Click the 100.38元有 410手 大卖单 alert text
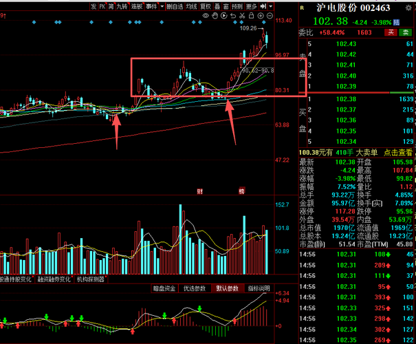The height and width of the screenshot is (344, 416). pos(338,152)
